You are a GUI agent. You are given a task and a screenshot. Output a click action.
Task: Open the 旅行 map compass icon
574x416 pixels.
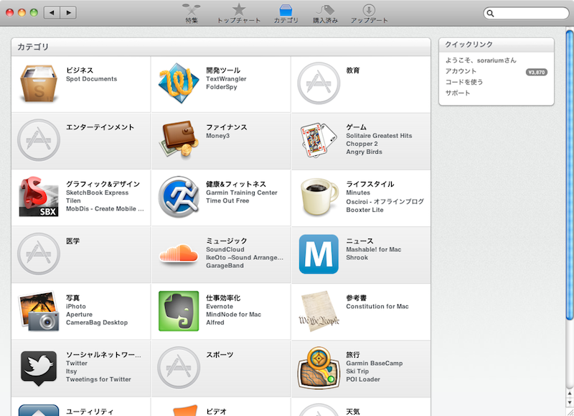(319, 368)
